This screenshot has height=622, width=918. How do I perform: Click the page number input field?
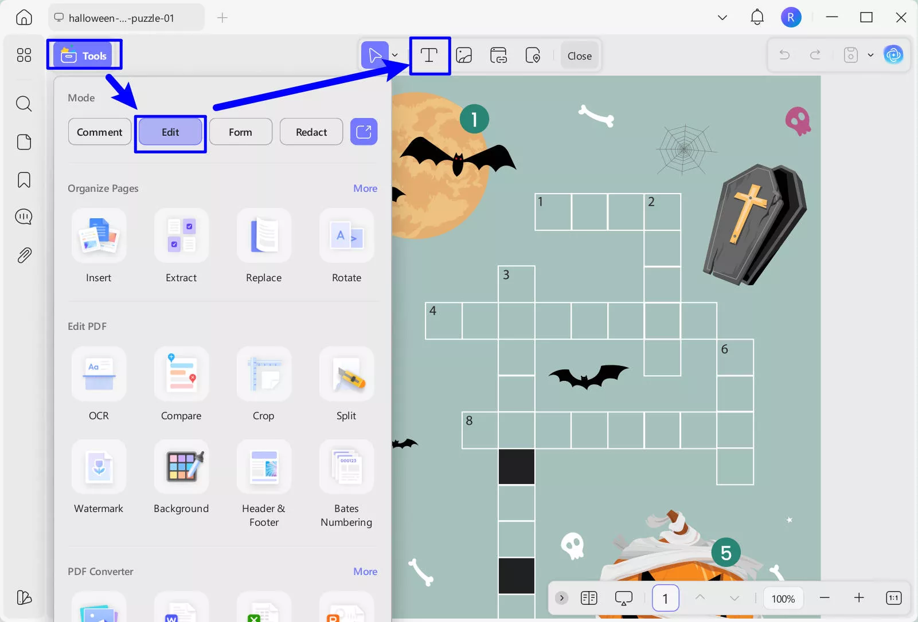coord(665,597)
